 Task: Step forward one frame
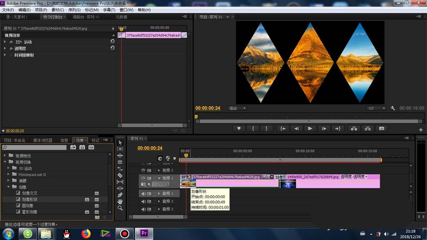tap(324, 129)
